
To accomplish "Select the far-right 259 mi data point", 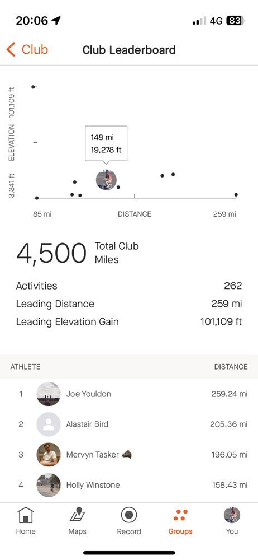I will point(236,195).
